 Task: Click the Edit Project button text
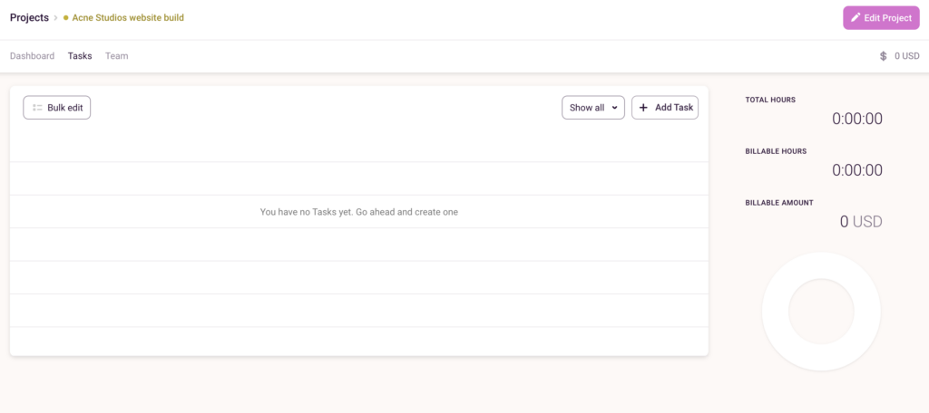point(888,18)
